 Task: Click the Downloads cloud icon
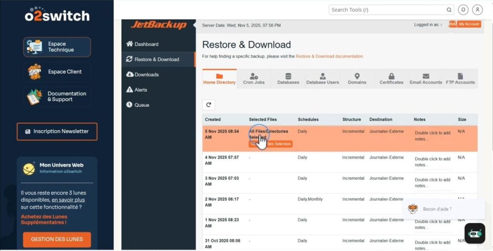point(130,74)
